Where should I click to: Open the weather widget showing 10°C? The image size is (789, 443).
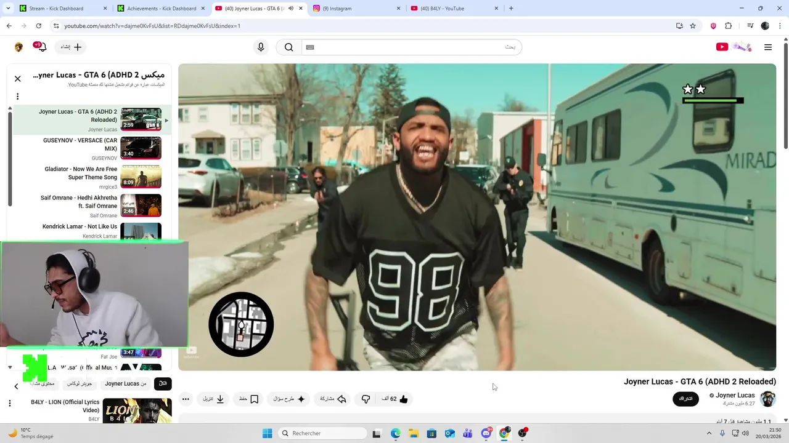coord(31,433)
